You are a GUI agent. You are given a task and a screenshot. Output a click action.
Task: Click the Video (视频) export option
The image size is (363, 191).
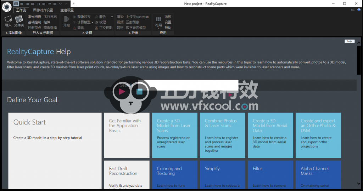pos(120,22)
